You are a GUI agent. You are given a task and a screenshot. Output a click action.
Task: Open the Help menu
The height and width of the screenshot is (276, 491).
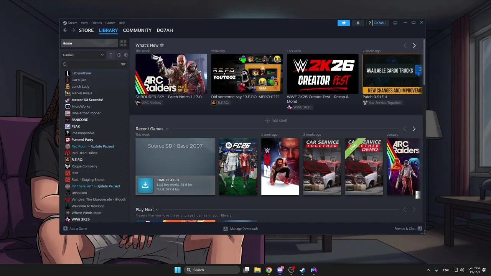click(x=122, y=23)
